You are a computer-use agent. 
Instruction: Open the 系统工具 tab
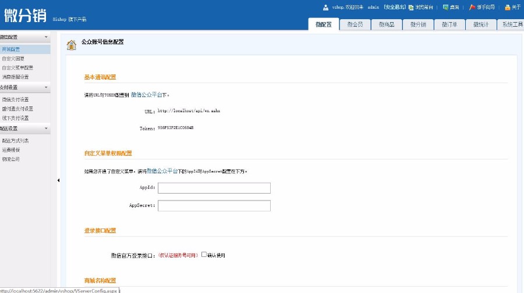coord(511,24)
